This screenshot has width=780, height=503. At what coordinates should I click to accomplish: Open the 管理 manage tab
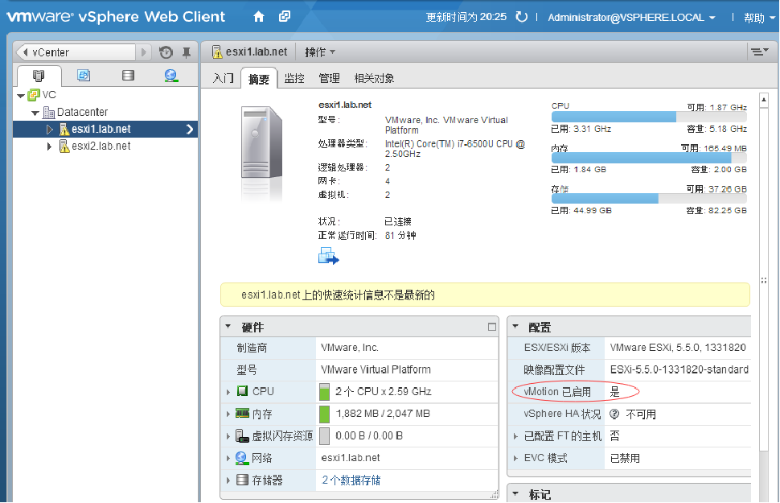[x=329, y=78]
